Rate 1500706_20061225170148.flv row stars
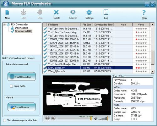This screenshot has width=157, height=126. pos(141,54)
